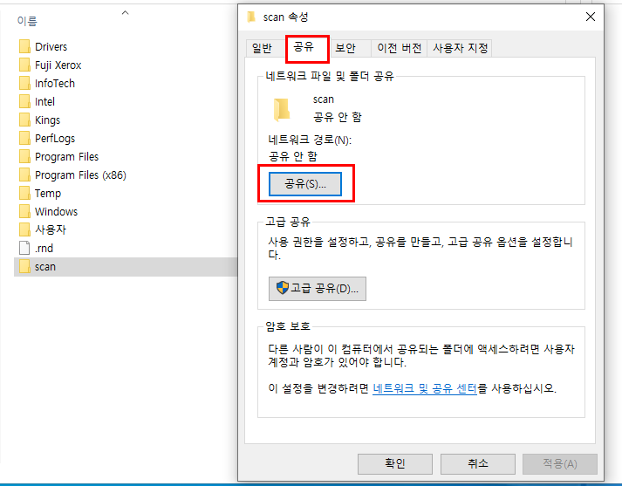Image resolution: width=622 pixels, height=486 pixels.
Task: Click the Intel folder name
Action: (44, 102)
